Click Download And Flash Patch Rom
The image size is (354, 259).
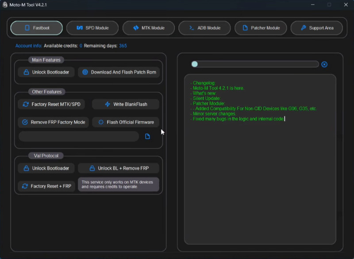pos(119,72)
